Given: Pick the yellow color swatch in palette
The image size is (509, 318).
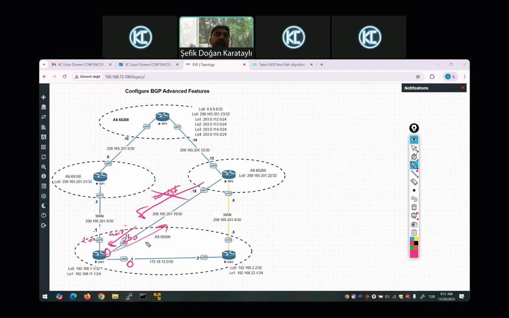Looking at the screenshot, I should (x=416, y=239).
